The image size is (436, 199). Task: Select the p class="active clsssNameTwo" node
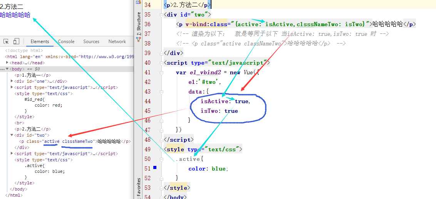pyautogui.click(x=75, y=141)
